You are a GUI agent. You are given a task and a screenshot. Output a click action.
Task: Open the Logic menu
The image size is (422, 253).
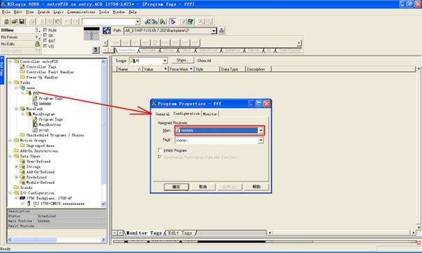tap(59, 12)
